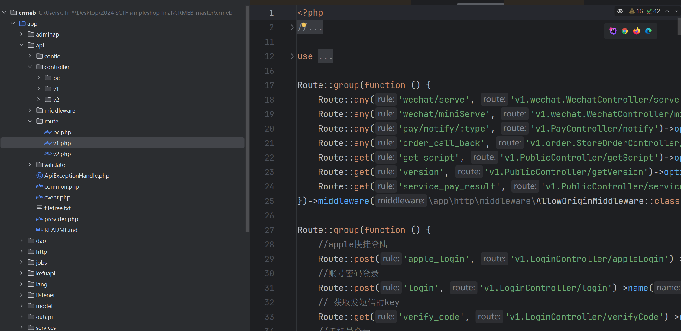Click the middleware method call on line 25

click(343, 201)
